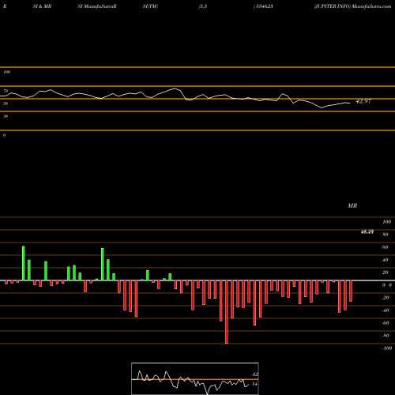This screenshot has height=395, width=395.
Task: Click the -60 label on the MR axis
Action: (386, 323)
